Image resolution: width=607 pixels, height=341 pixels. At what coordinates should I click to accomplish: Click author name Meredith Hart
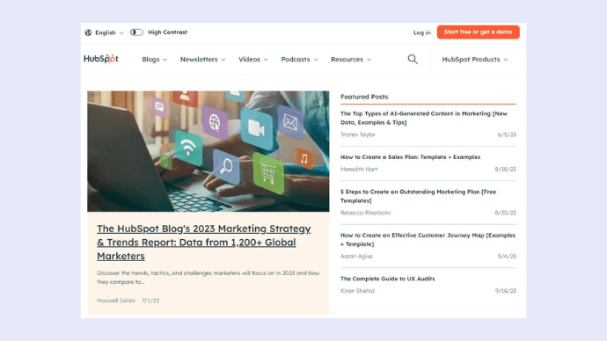[359, 169]
